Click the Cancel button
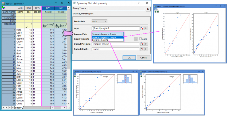 tap(144, 58)
